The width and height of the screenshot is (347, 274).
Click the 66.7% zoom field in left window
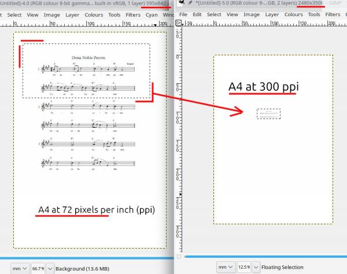click(x=38, y=268)
